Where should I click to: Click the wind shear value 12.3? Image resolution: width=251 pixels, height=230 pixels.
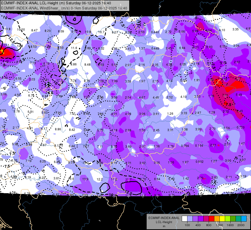[59, 80]
